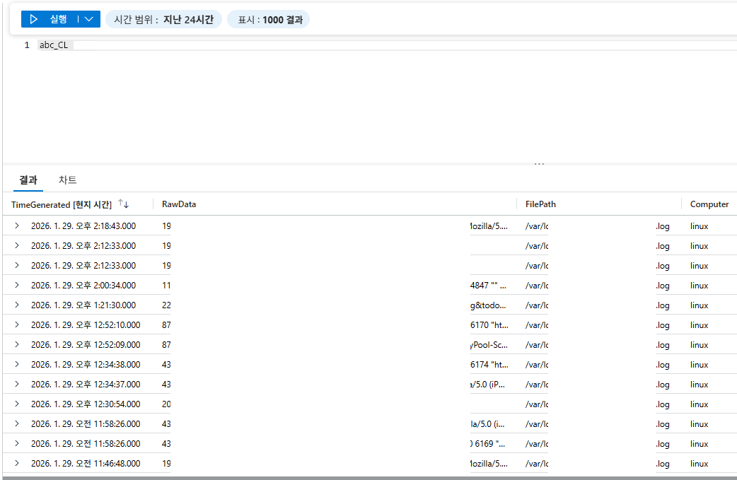Image resolution: width=737 pixels, height=480 pixels.
Task: Click the linux value in the 2:18:43 row
Action: pos(699,226)
